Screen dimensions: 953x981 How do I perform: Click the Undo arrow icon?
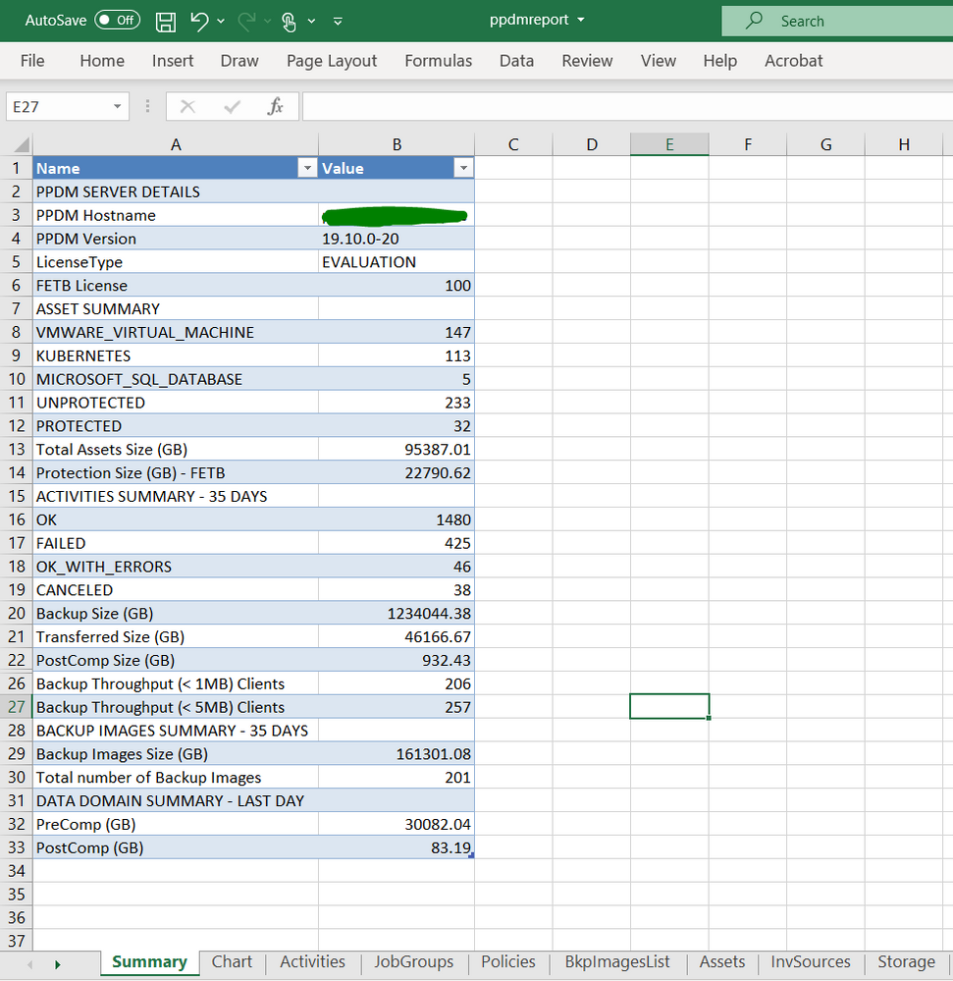(199, 22)
